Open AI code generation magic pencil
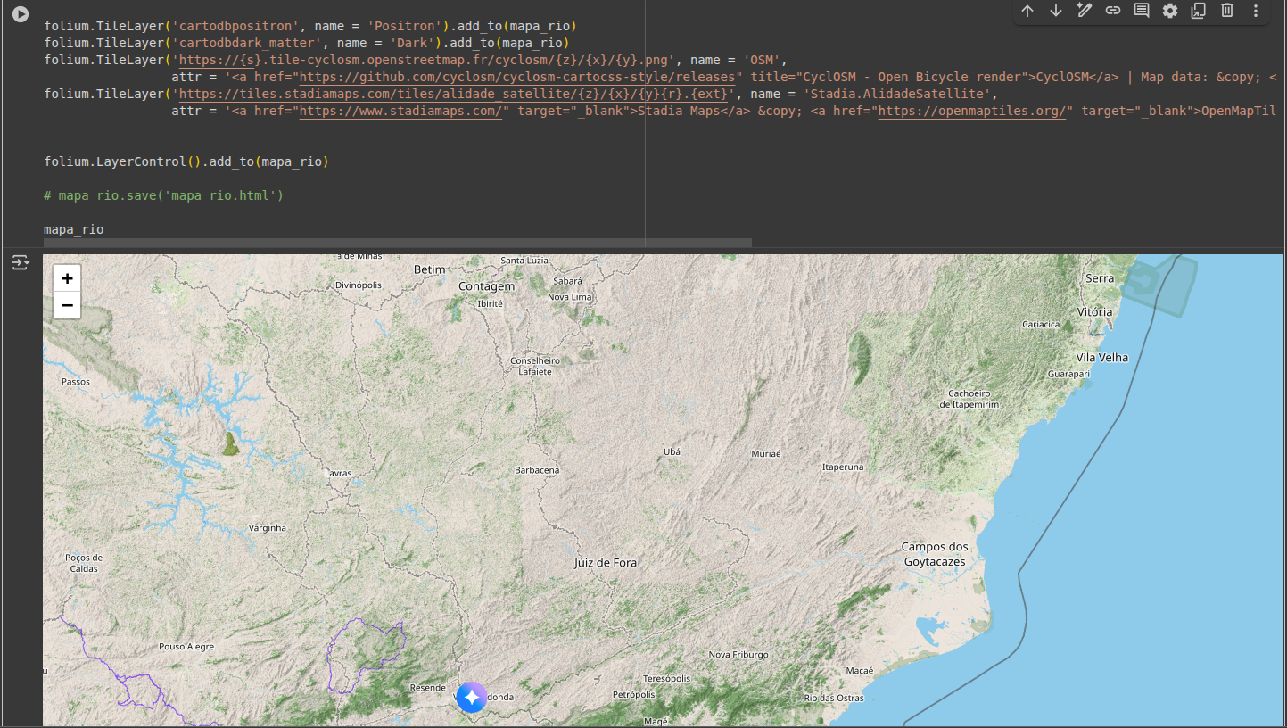The width and height of the screenshot is (1287, 728). [x=1085, y=11]
